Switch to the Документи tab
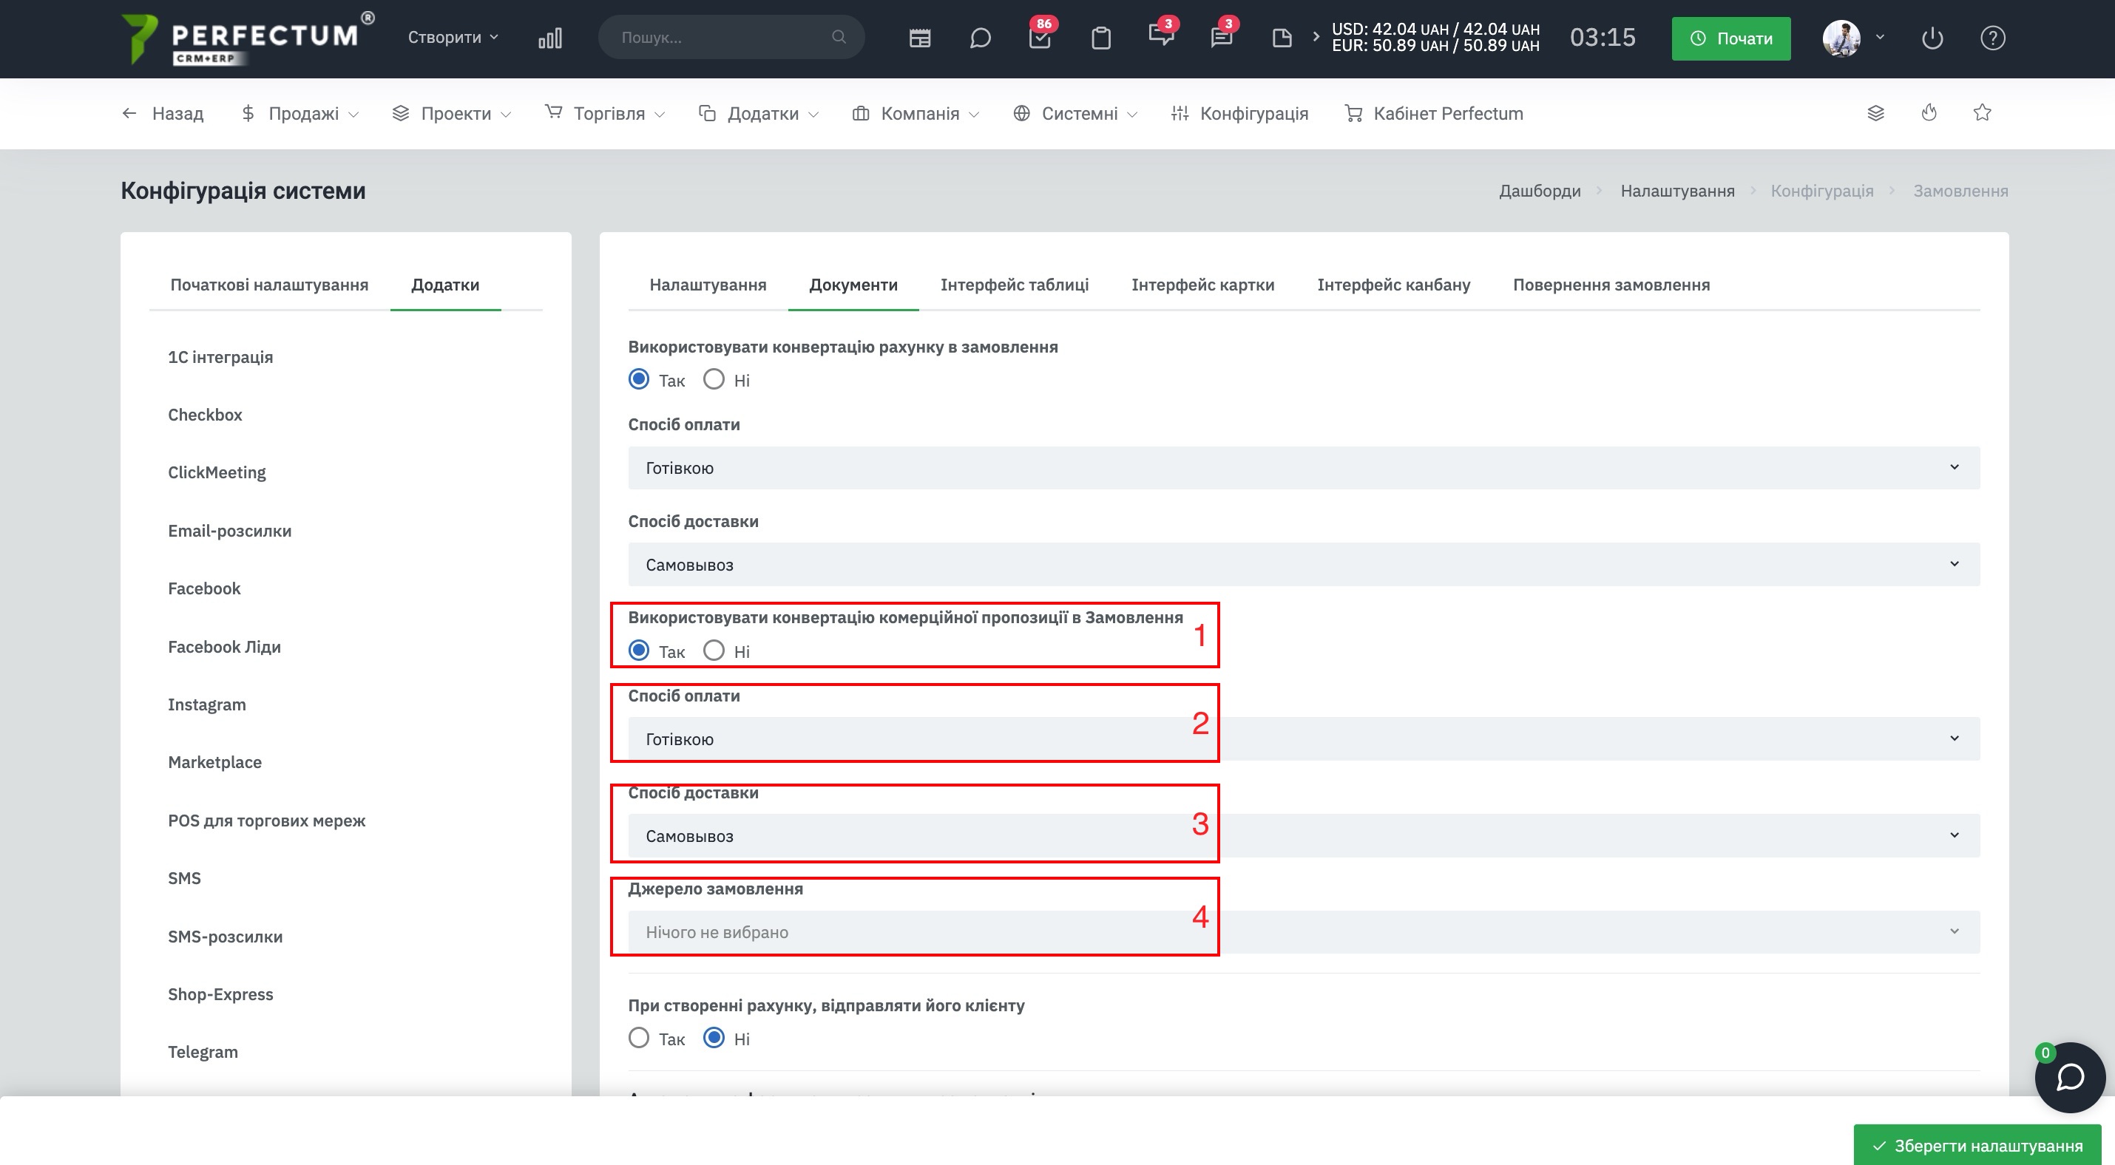2115x1165 pixels. point(853,284)
